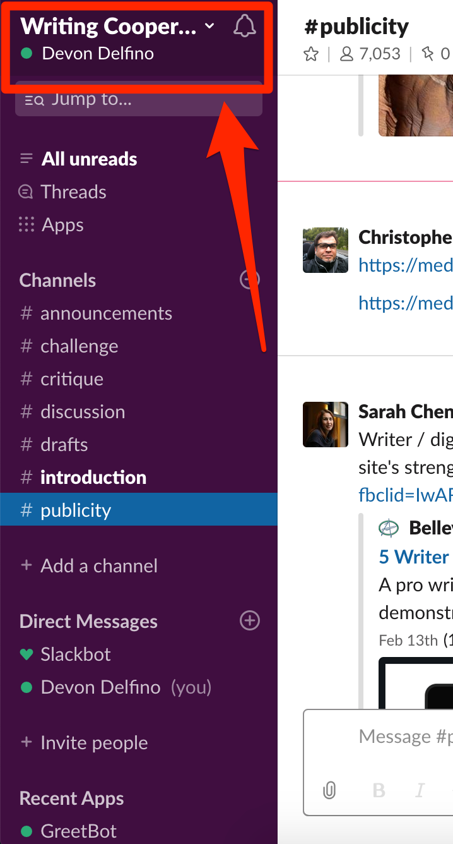Switch to the #drafts channel
The height and width of the screenshot is (844, 453).
pyautogui.click(x=64, y=444)
